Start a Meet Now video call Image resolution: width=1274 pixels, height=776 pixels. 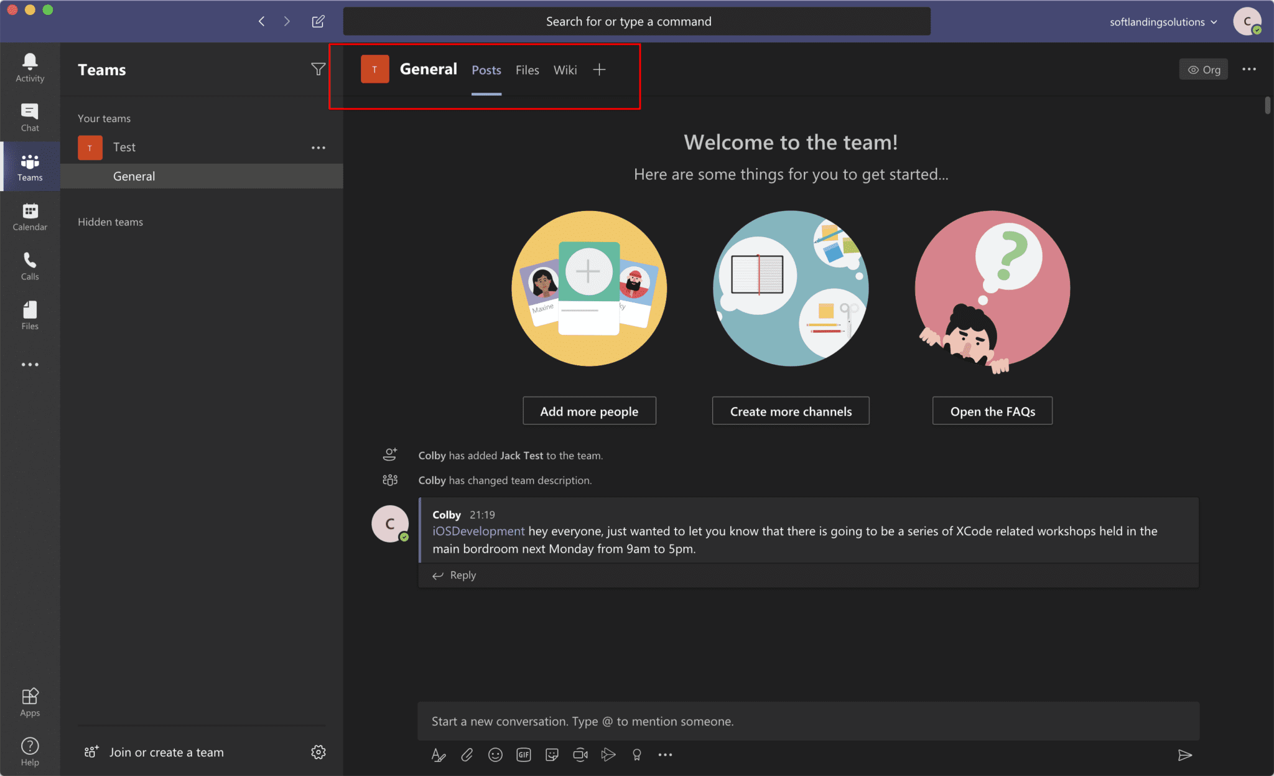[580, 754]
